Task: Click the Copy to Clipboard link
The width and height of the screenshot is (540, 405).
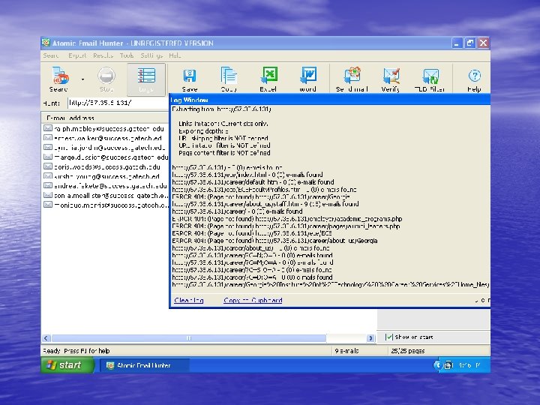Action: pyautogui.click(x=253, y=300)
